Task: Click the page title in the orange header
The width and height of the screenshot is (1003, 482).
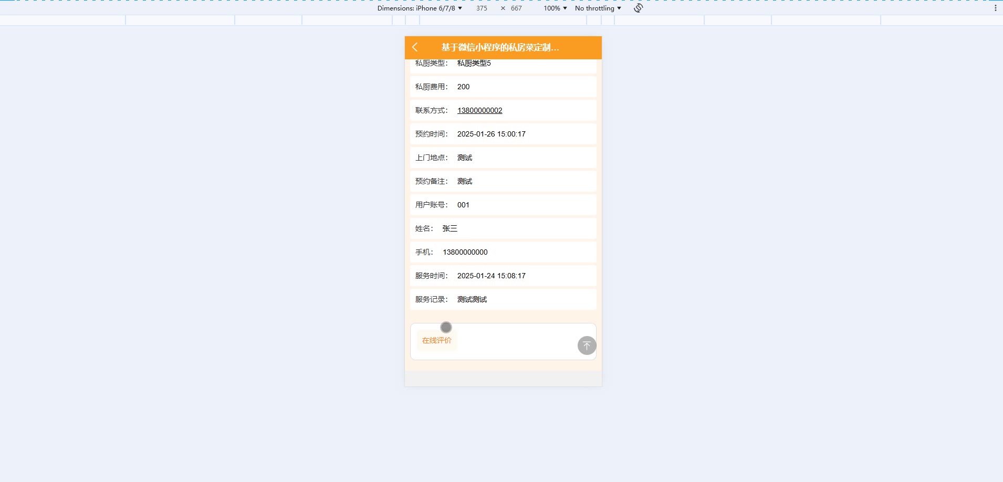Action: [x=500, y=47]
